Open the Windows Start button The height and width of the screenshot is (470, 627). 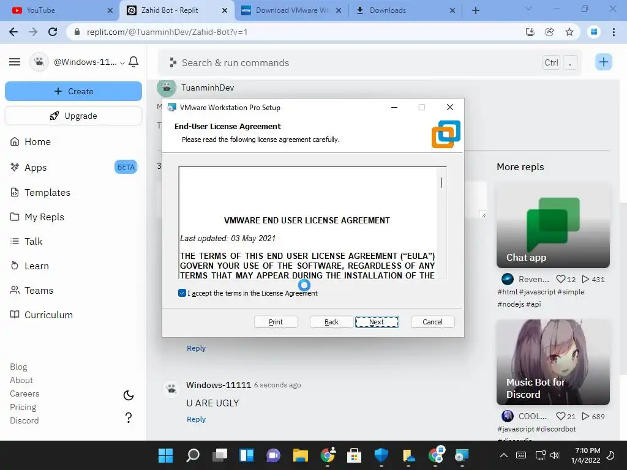165,455
